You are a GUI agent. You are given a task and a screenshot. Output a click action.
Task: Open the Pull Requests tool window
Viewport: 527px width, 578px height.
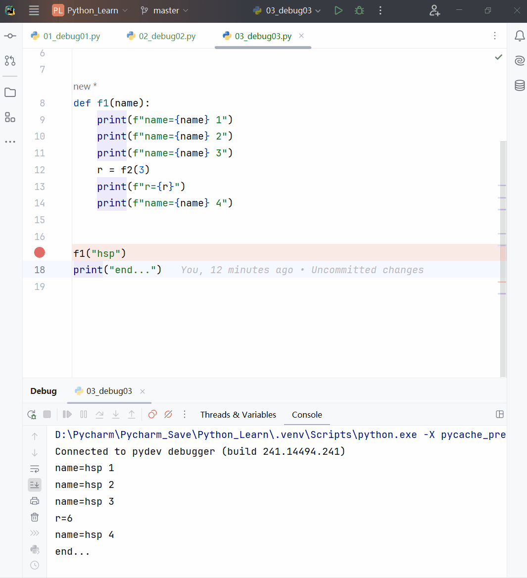pos(10,60)
